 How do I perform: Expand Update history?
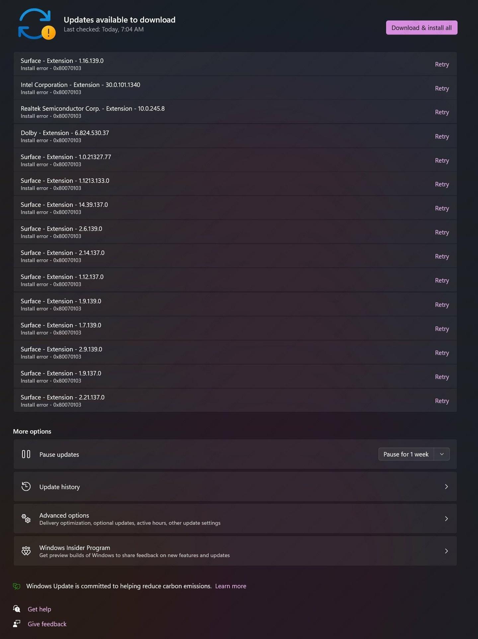[x=446, y=486]
